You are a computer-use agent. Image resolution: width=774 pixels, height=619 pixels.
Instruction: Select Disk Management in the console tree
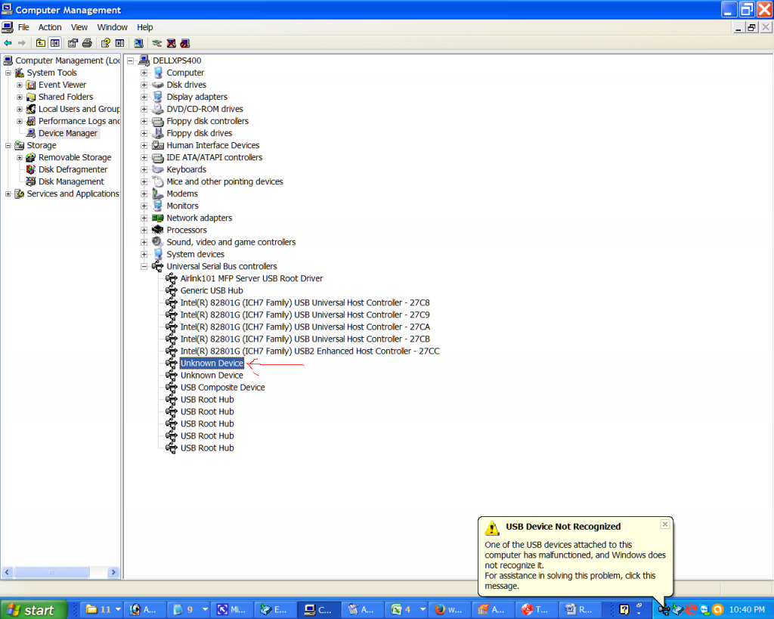point(71,181)
